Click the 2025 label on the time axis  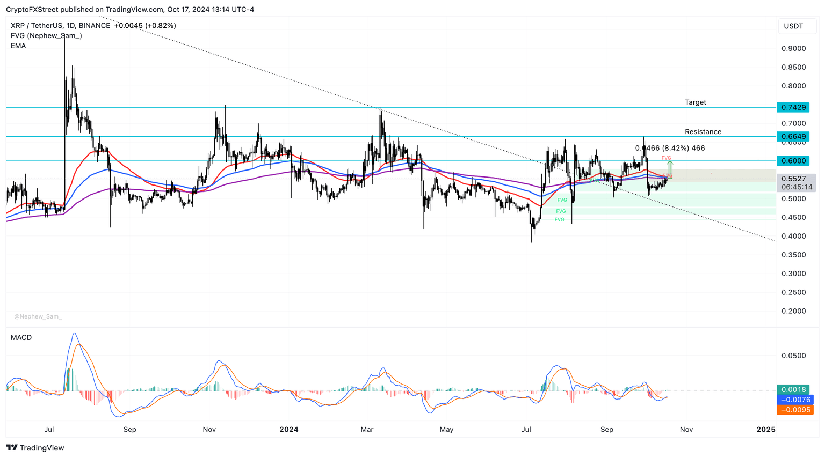(x=765, y=429)
